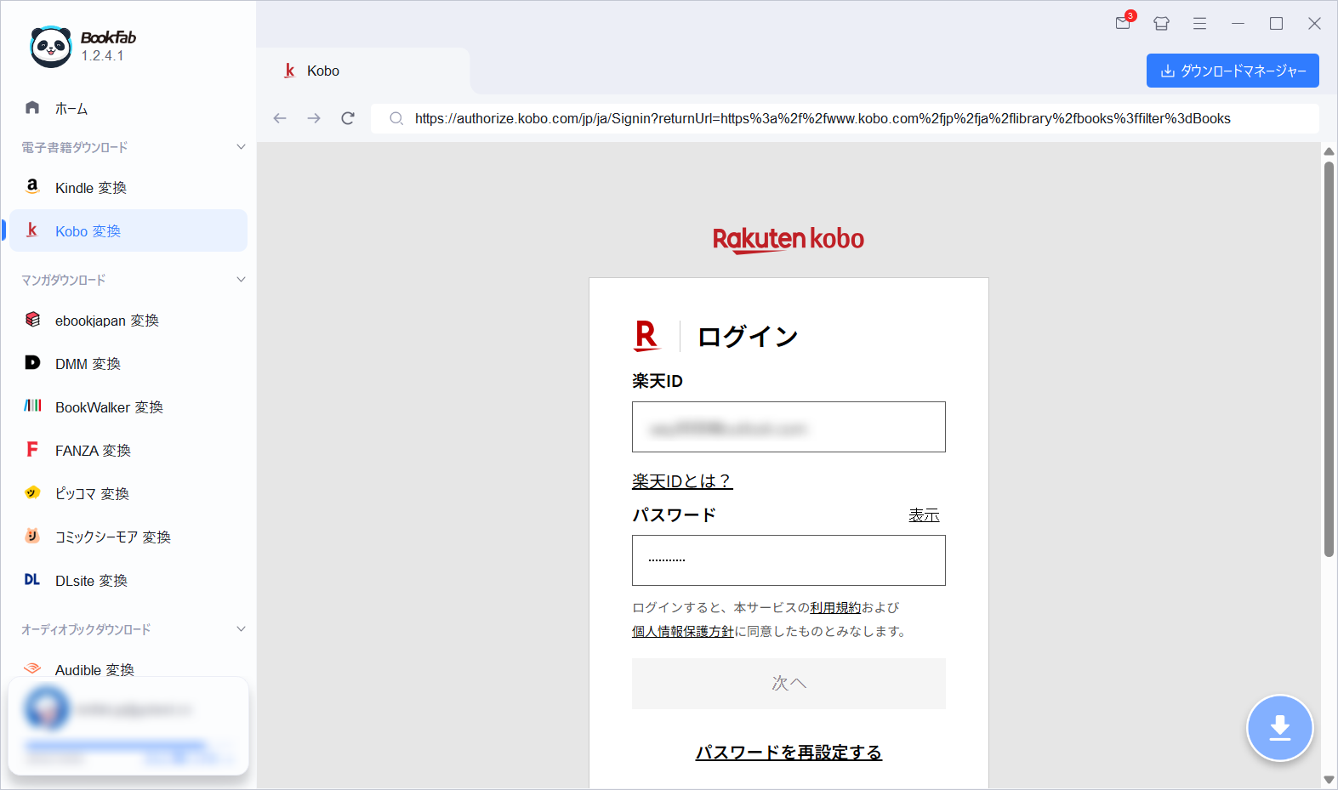Close the BookFab window
The height and width of the screenshot is (790, 1338).
pyautogui.click(x=1314, y=23)
